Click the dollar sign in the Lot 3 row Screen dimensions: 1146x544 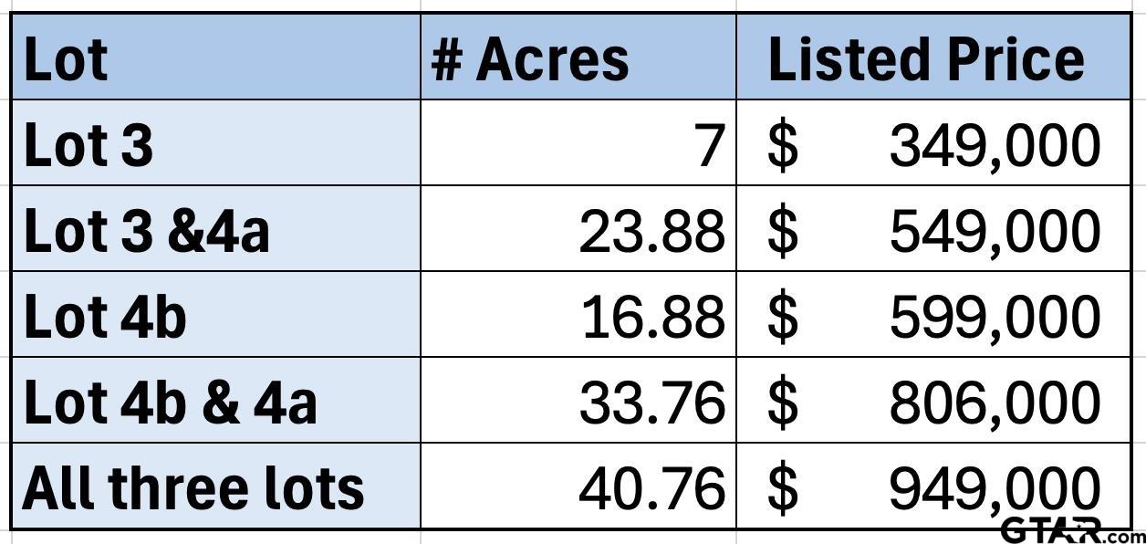click(x=782, y=146)
